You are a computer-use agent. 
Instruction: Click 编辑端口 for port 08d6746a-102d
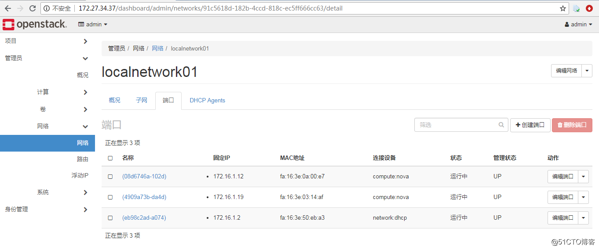[x=563, y=177]
